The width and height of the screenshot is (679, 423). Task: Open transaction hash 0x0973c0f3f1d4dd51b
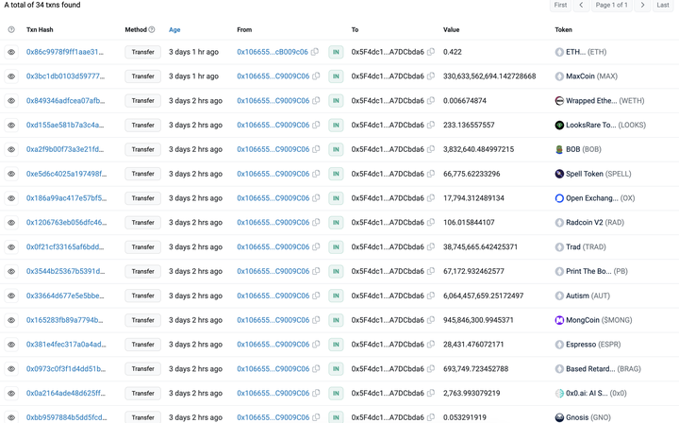click(x=66, y=369)
